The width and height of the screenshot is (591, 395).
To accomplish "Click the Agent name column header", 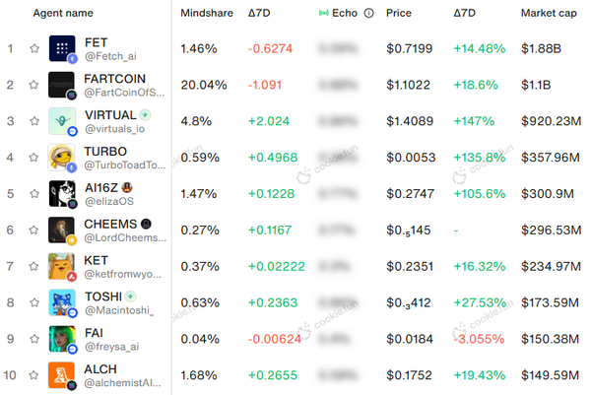I will click(x=63, y=13).
